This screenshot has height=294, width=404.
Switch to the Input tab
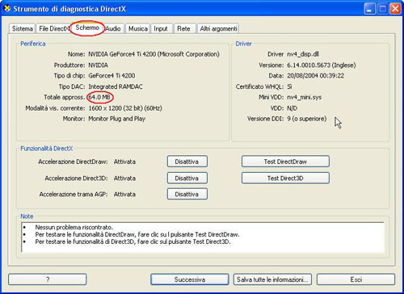(161, 28)
